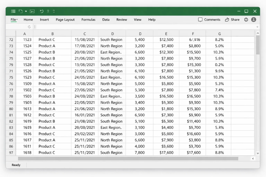Open the quick access toolbar dropdown arrow

pos(25,11)
